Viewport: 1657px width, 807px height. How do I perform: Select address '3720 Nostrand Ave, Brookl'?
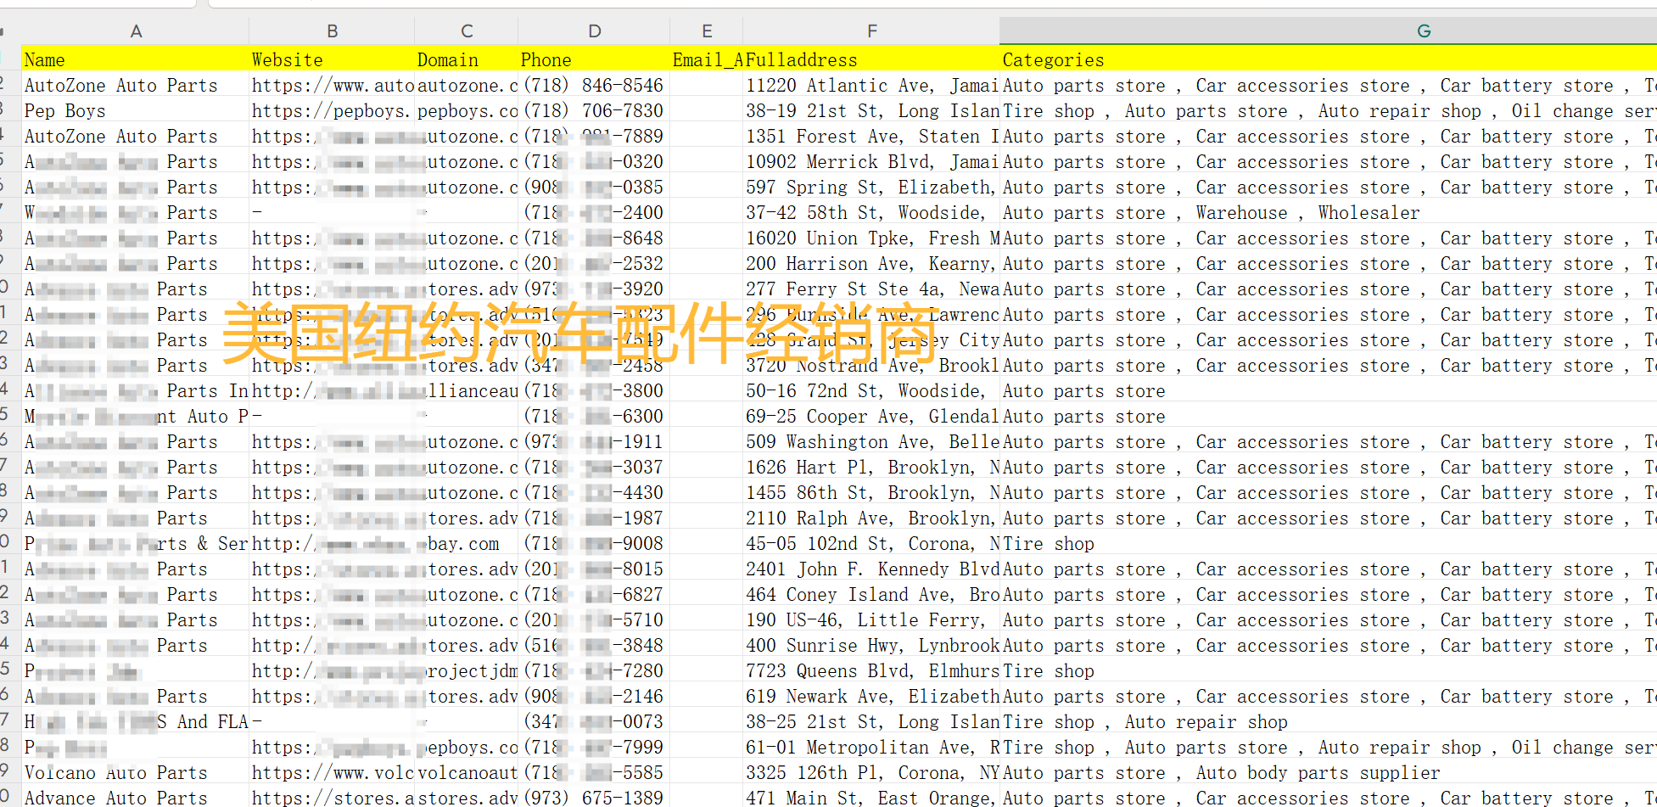pos(871,366)
